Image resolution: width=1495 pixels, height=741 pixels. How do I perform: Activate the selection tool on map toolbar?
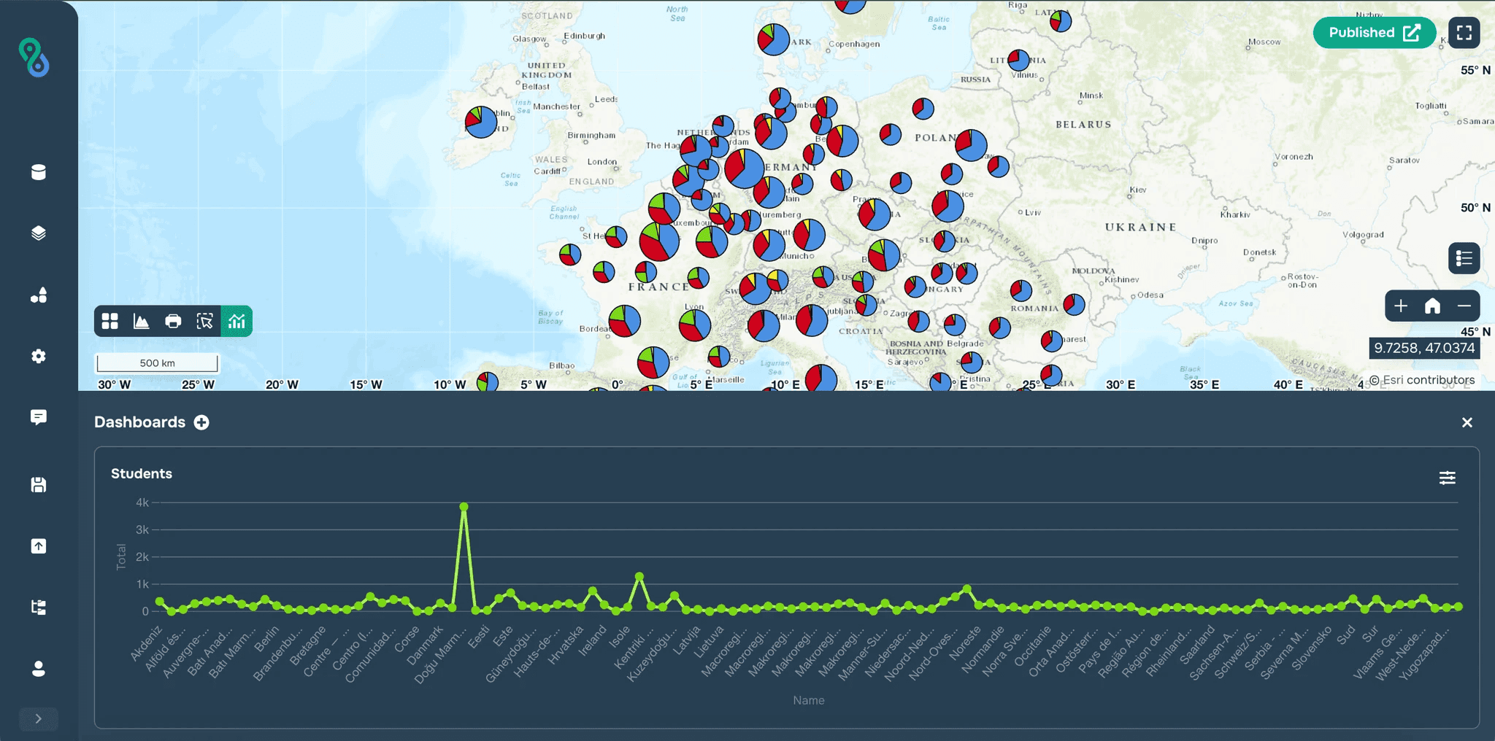(205, 321)
